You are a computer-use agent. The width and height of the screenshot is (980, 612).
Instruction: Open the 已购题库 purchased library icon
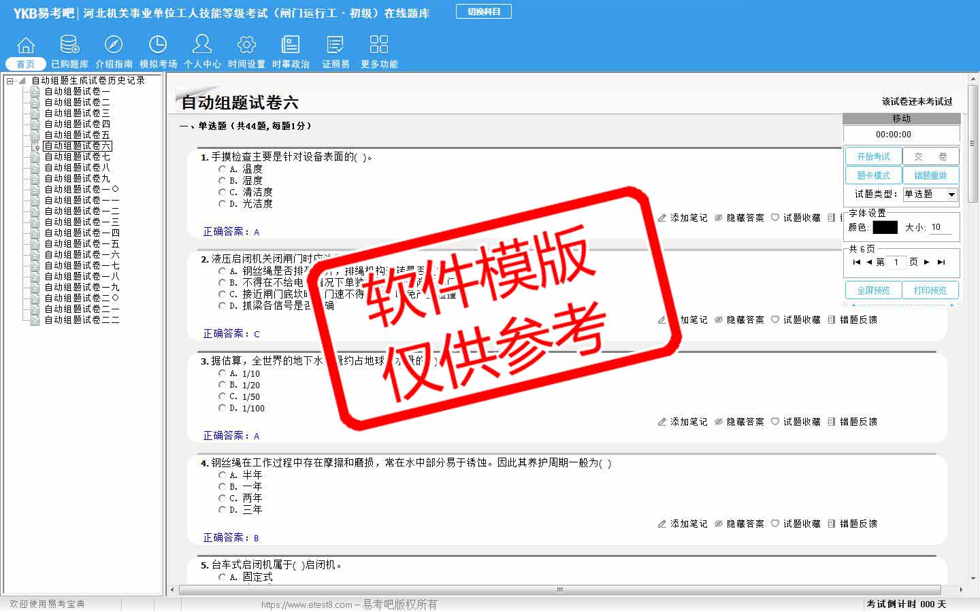[x=69, y=46]
